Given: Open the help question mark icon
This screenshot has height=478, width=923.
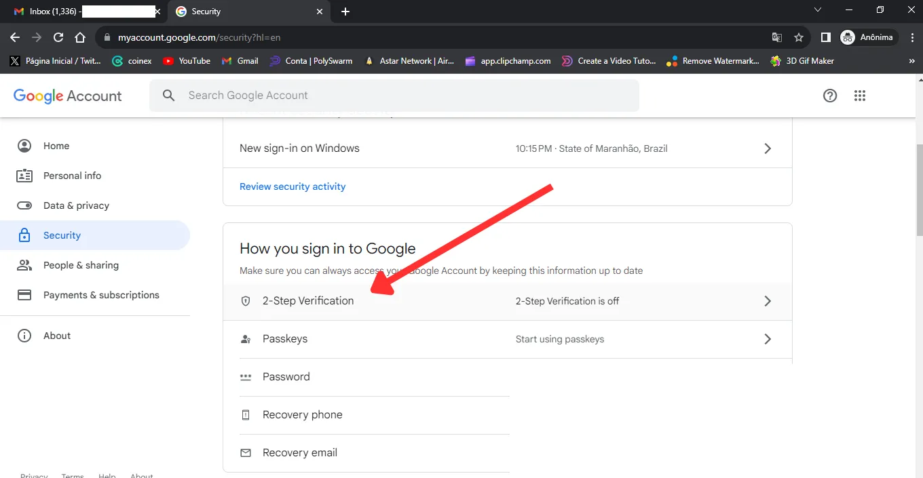Looking at the screenshot, I should click(830, 96).
